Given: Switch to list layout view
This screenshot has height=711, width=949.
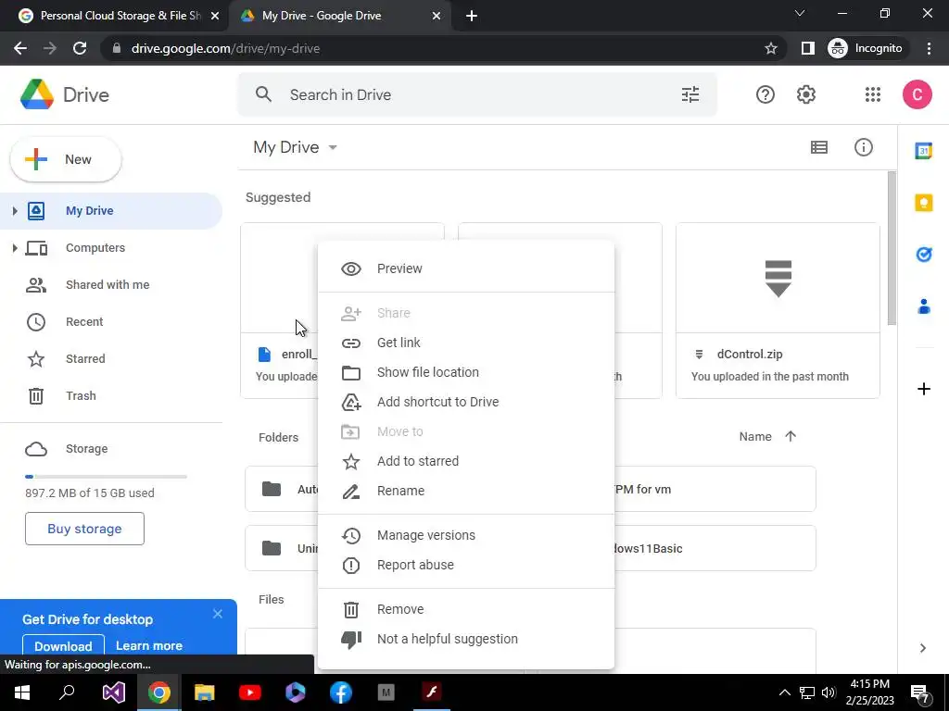Looking at the screenshot, I should pos(819,147).
